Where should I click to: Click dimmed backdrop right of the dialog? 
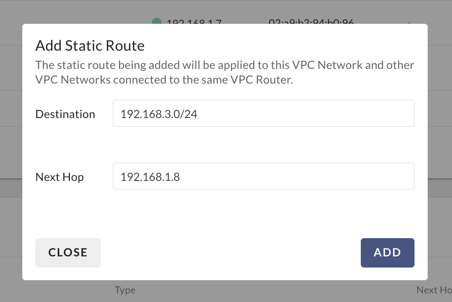tap(439, 152)
